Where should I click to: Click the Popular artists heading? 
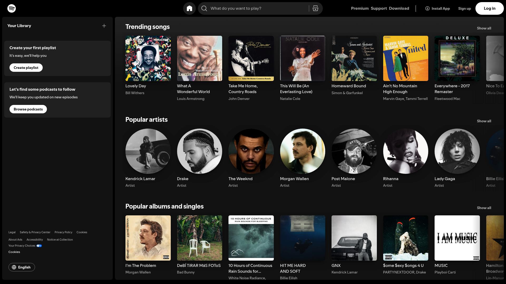(147, 120)
